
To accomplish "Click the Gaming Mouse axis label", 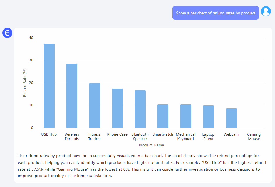I will point(254,137).
